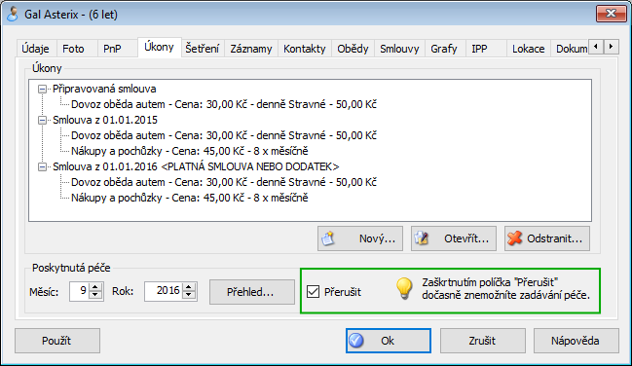Click the Rok year input field

164,291
